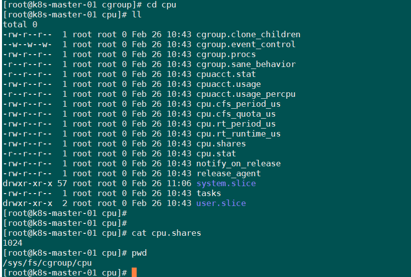Click the 'total 0' output line
The image size is (411, 277).
coord(20,25)
